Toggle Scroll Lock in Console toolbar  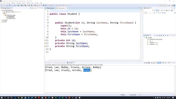[154, 63]
